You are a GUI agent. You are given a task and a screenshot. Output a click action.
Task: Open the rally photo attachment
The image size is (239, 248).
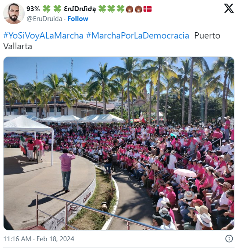pos(119,143)
